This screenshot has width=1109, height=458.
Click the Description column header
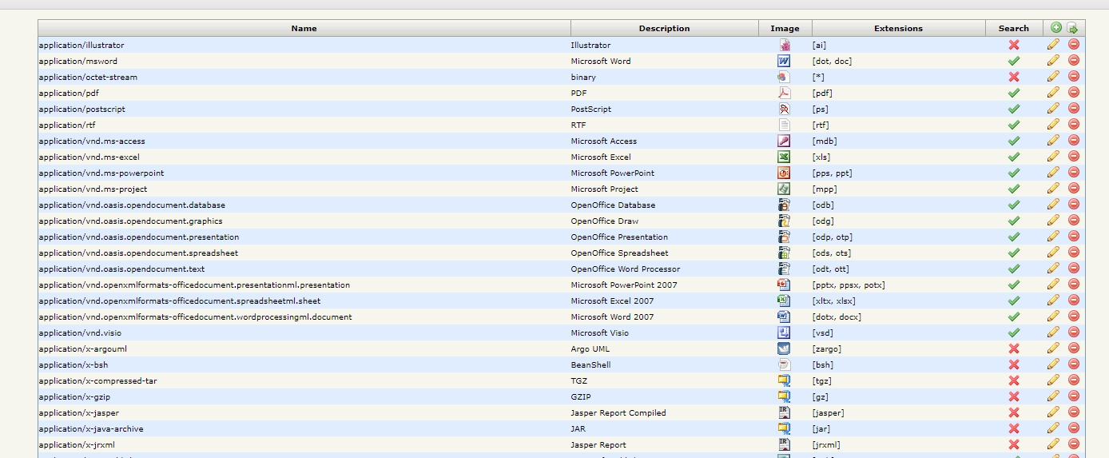[x=664, y=28]
